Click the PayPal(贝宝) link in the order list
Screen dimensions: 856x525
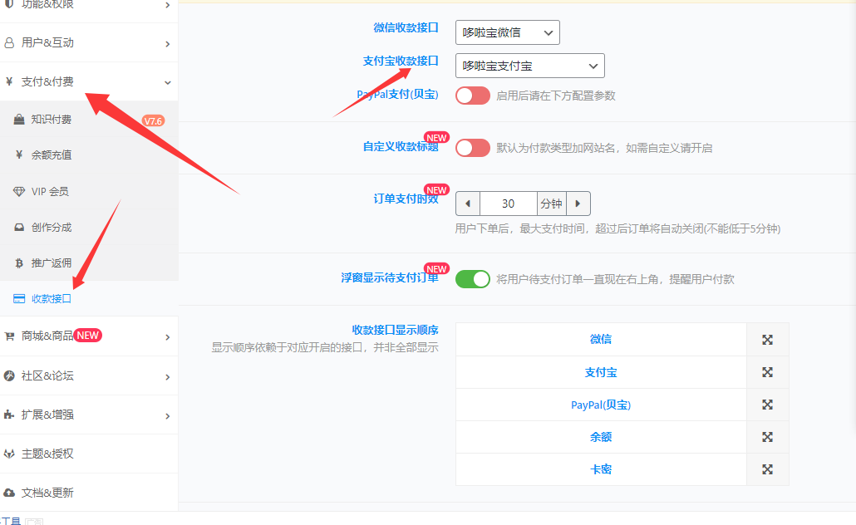click(x=601, y=405)
